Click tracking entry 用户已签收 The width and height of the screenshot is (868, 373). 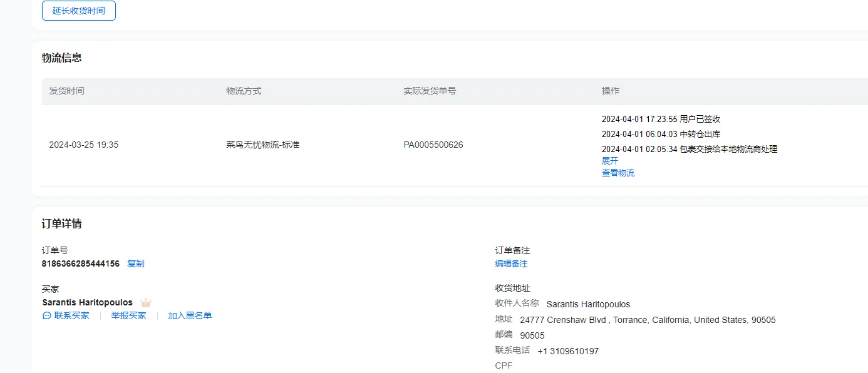click(x=661, y=119)
